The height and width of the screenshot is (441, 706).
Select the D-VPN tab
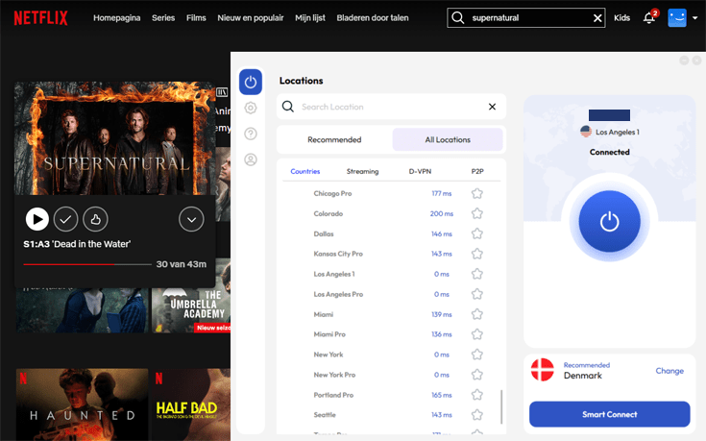pos(420,171)
